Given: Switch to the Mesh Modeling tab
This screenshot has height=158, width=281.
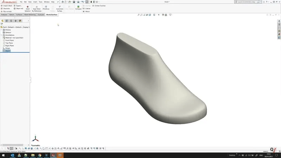Looking at the screenshot, I should click(x=30, y=15).
